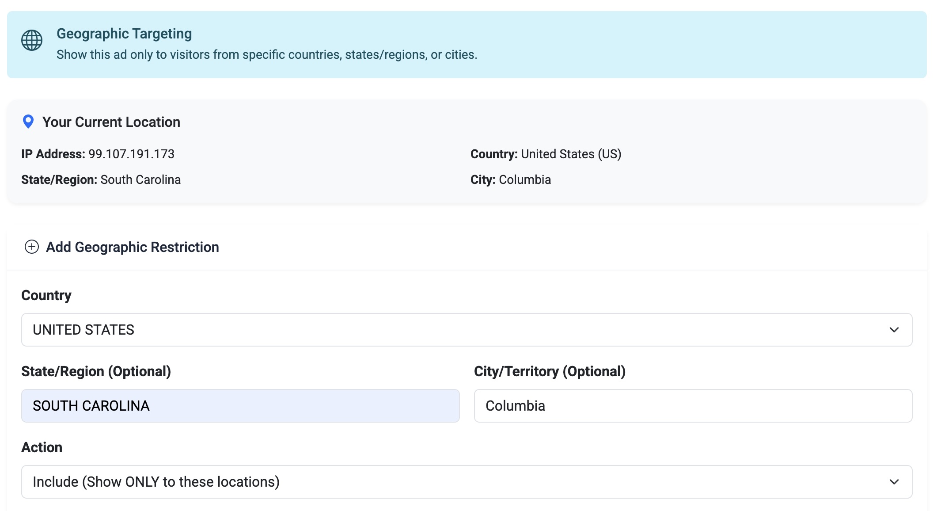
Task: Click the Add Geographic Restriction link
Action: (132, 247)
